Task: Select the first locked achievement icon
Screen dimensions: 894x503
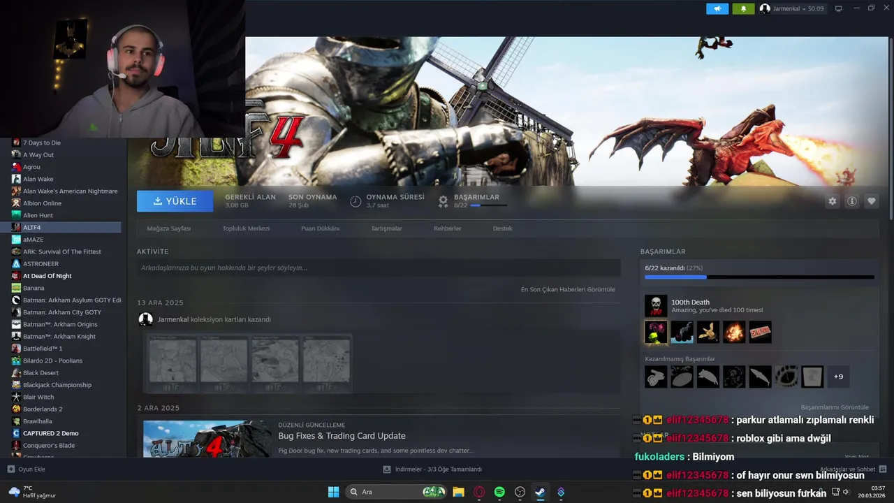Action: (656, 377)
